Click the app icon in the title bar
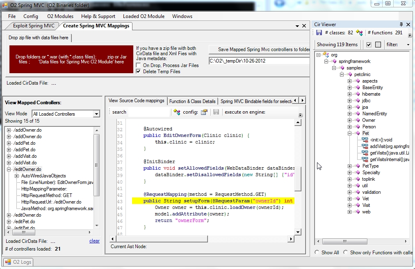The width and height of the screenshot is (415, 269). [x=5, y=5]
